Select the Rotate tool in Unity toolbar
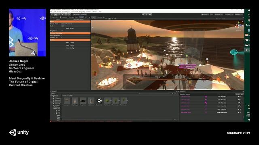 [59, 14]
